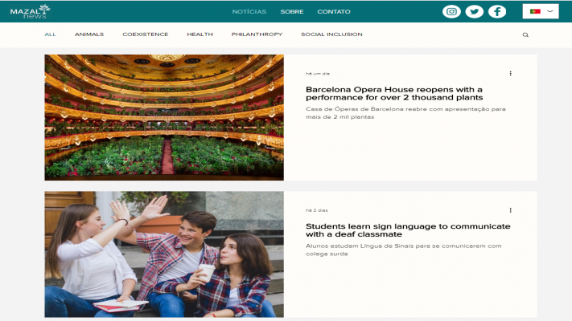Select the ALL category tab

tap(51, 35)
